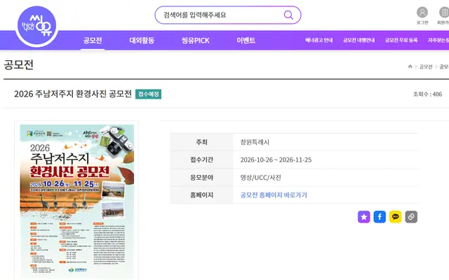Click the 조회수 : 406 view count
This screenshot has width=449, height=280.
tap(427, 94)
